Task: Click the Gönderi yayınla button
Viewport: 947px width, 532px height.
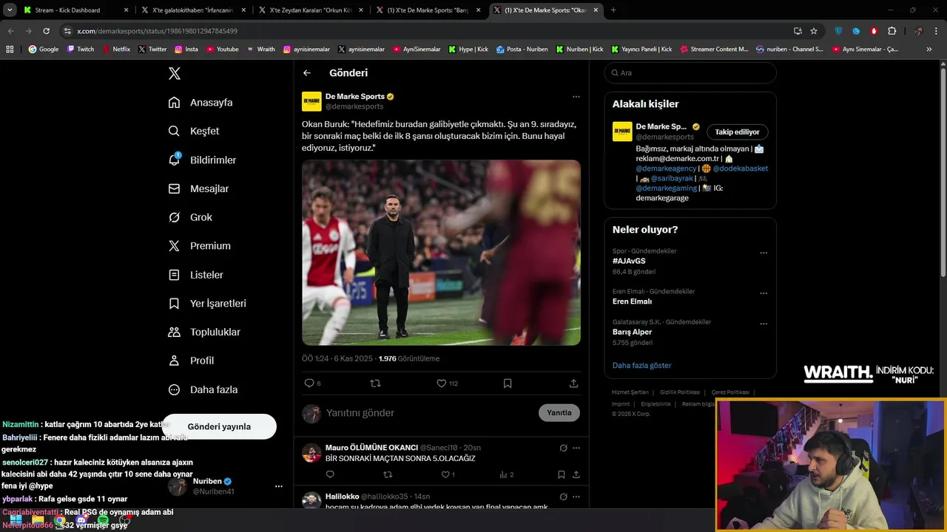Action: click(x=219, y=426)
